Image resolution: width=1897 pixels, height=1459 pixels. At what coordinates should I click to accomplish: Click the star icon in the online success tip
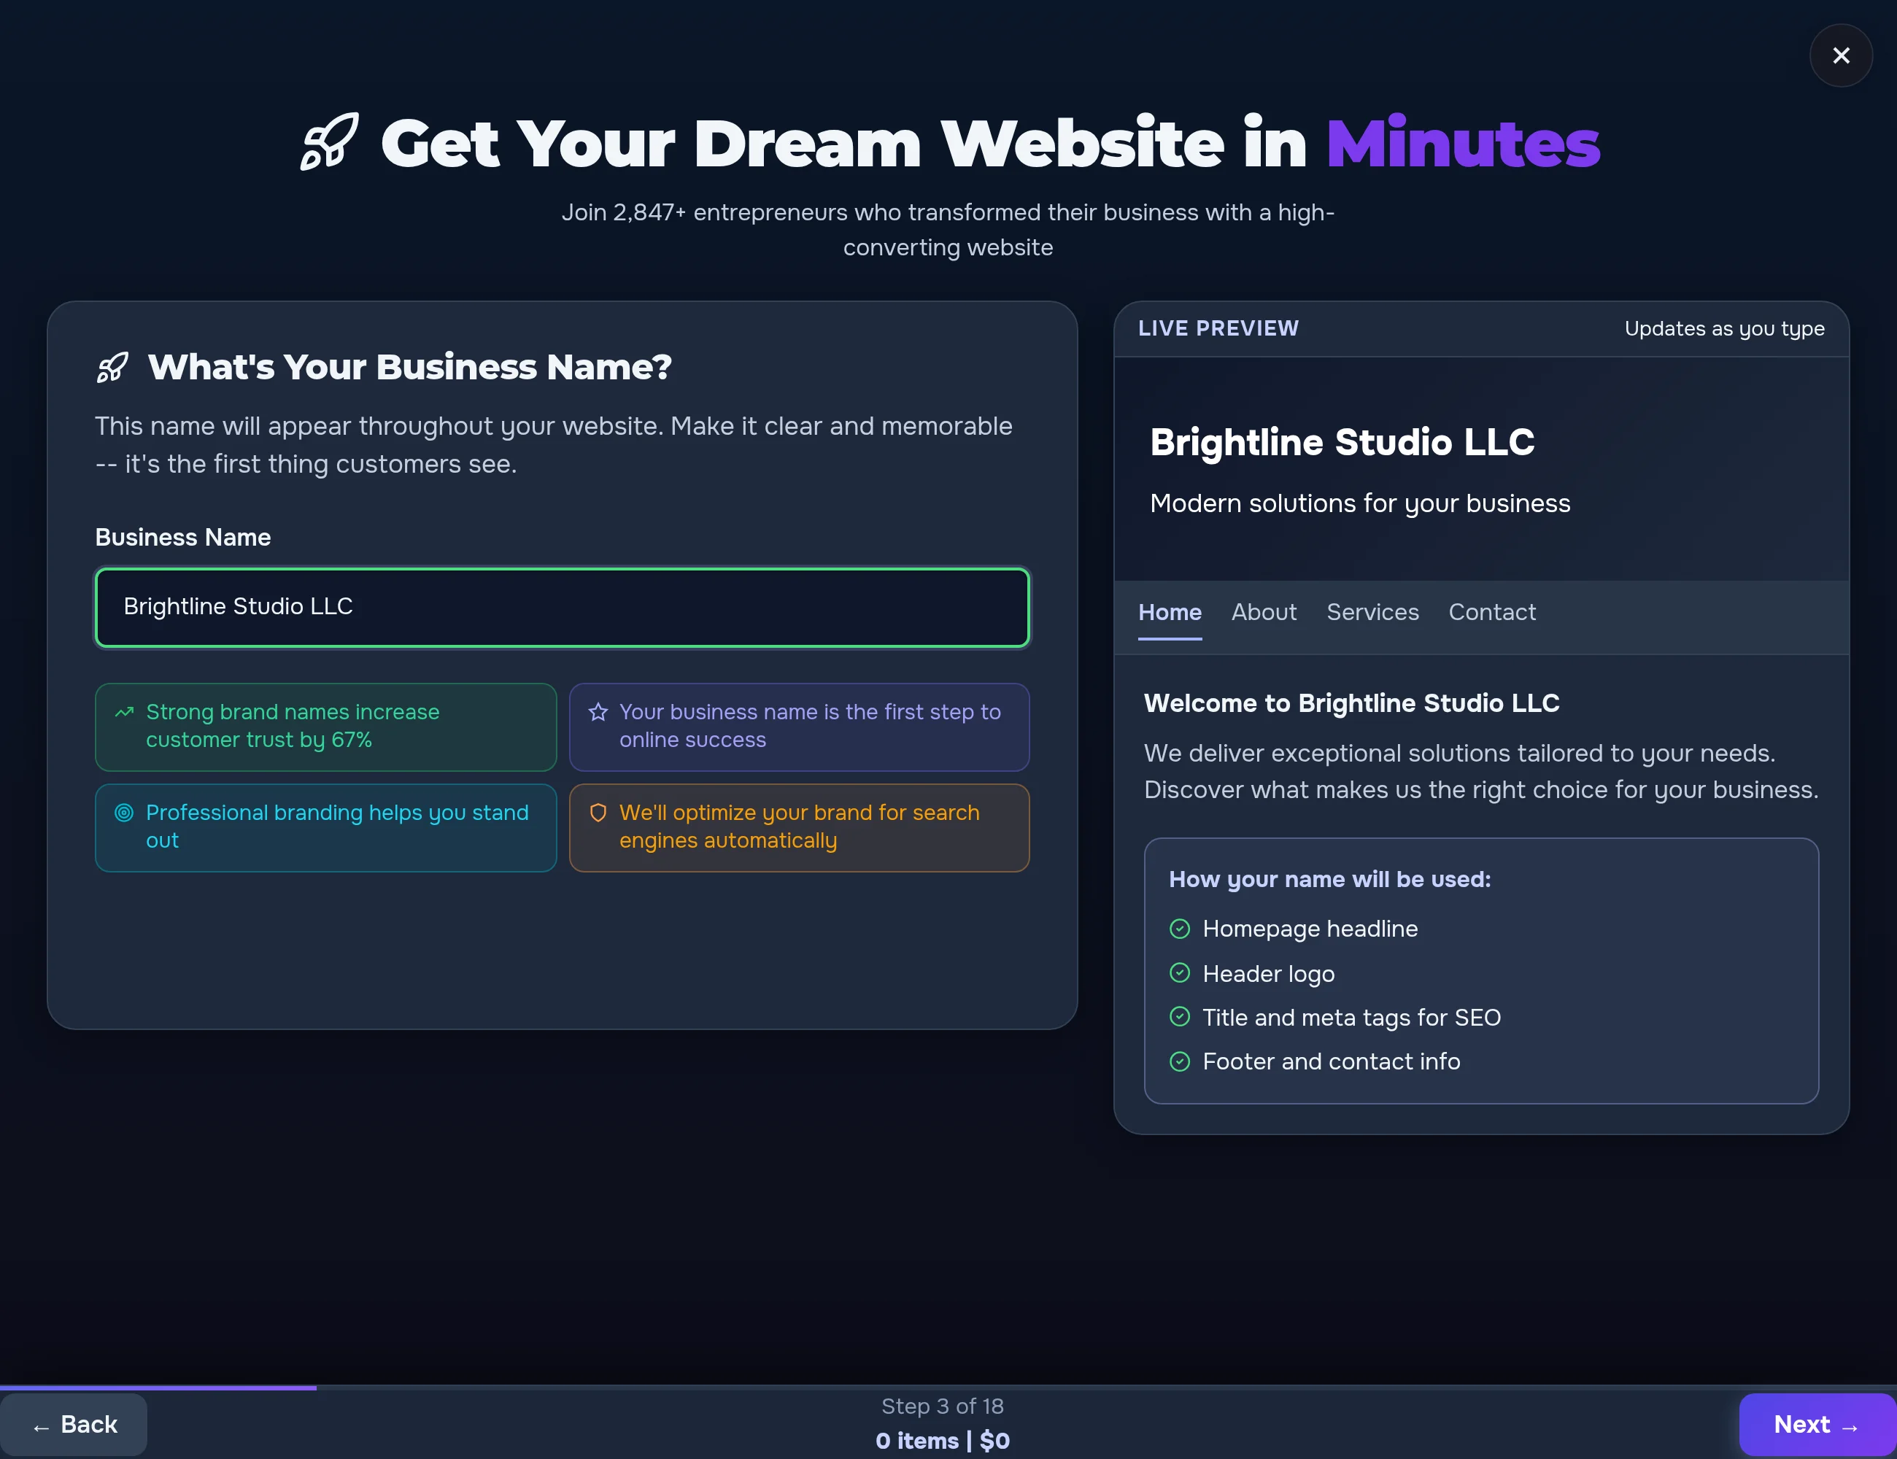(x=598, y=712)
